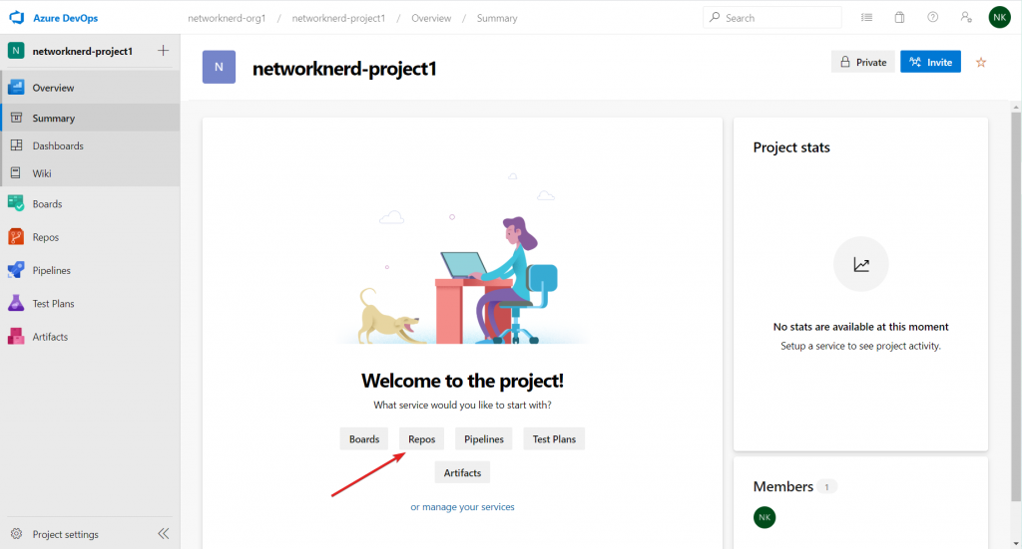The width and height of the screenshot is (1022, 549).
Task: Click the networknerd-project1 N badge in sidebar
Action: click(16, 51)
